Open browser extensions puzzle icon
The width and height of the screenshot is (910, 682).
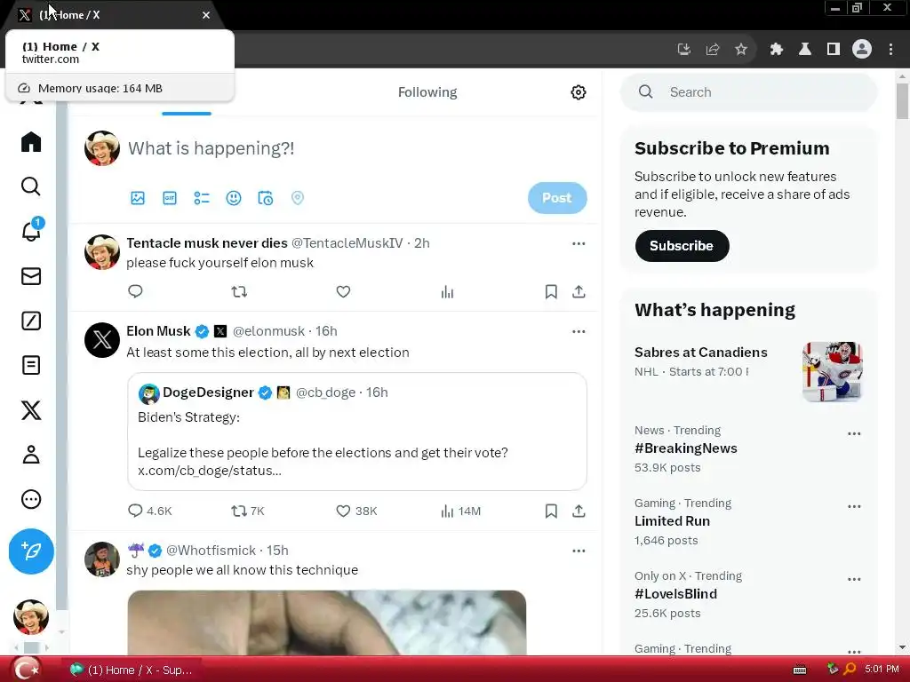tap(777, 50)
